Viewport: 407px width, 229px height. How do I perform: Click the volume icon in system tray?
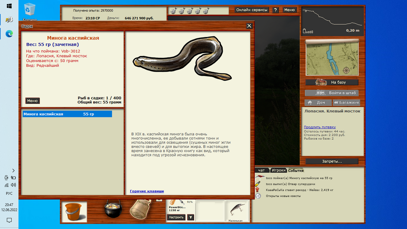click(x=13, y=185)
